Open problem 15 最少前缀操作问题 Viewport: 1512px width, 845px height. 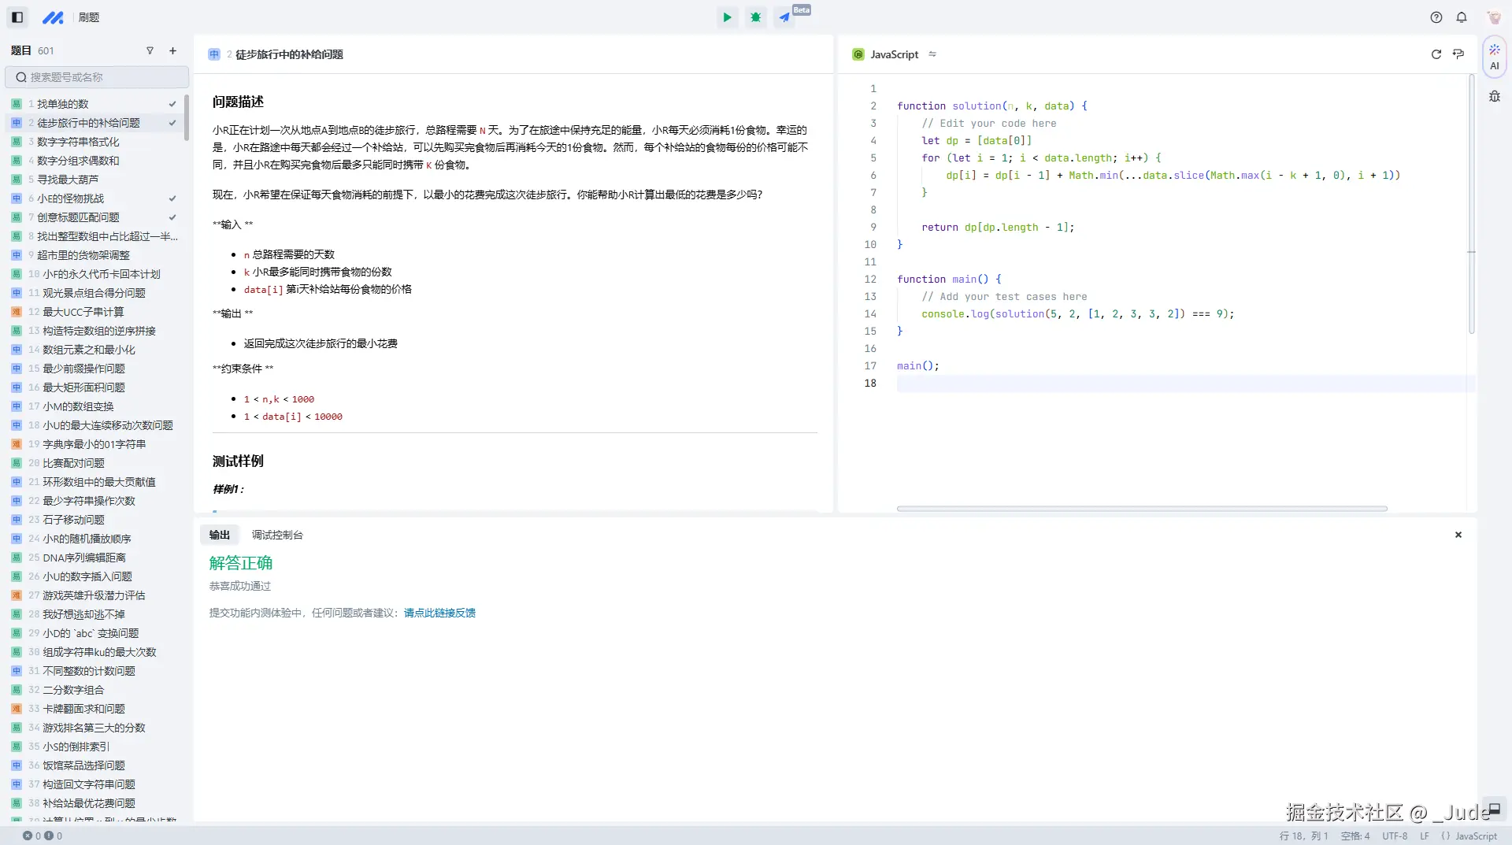pos(94,369)
